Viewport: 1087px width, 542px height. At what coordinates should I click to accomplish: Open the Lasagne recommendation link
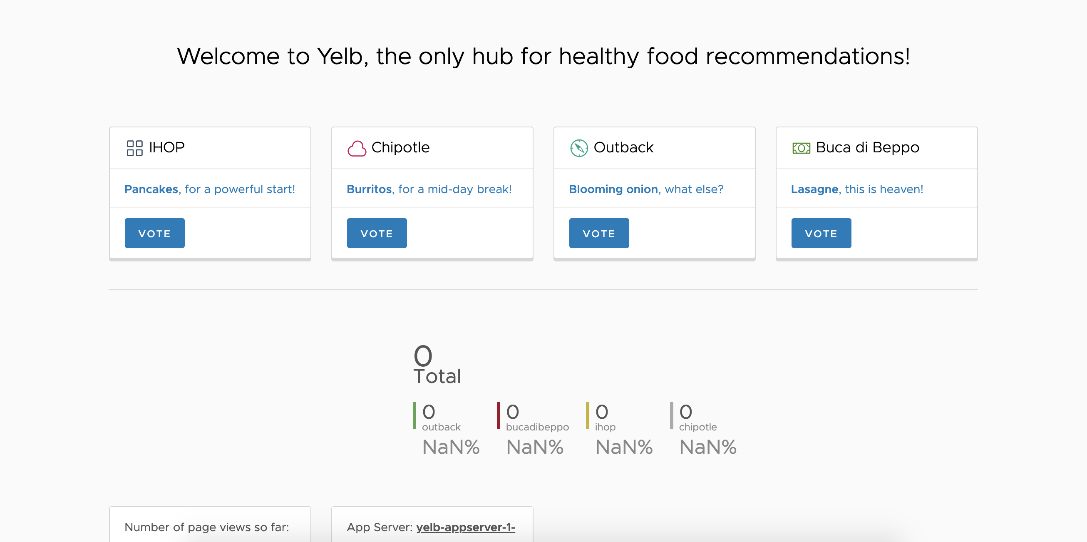(x=814, y=189)
